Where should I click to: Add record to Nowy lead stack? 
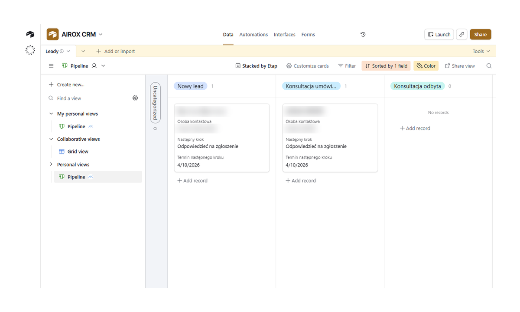tap(192, 181)
